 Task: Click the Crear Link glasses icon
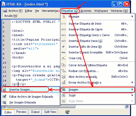tap(64, 58)
